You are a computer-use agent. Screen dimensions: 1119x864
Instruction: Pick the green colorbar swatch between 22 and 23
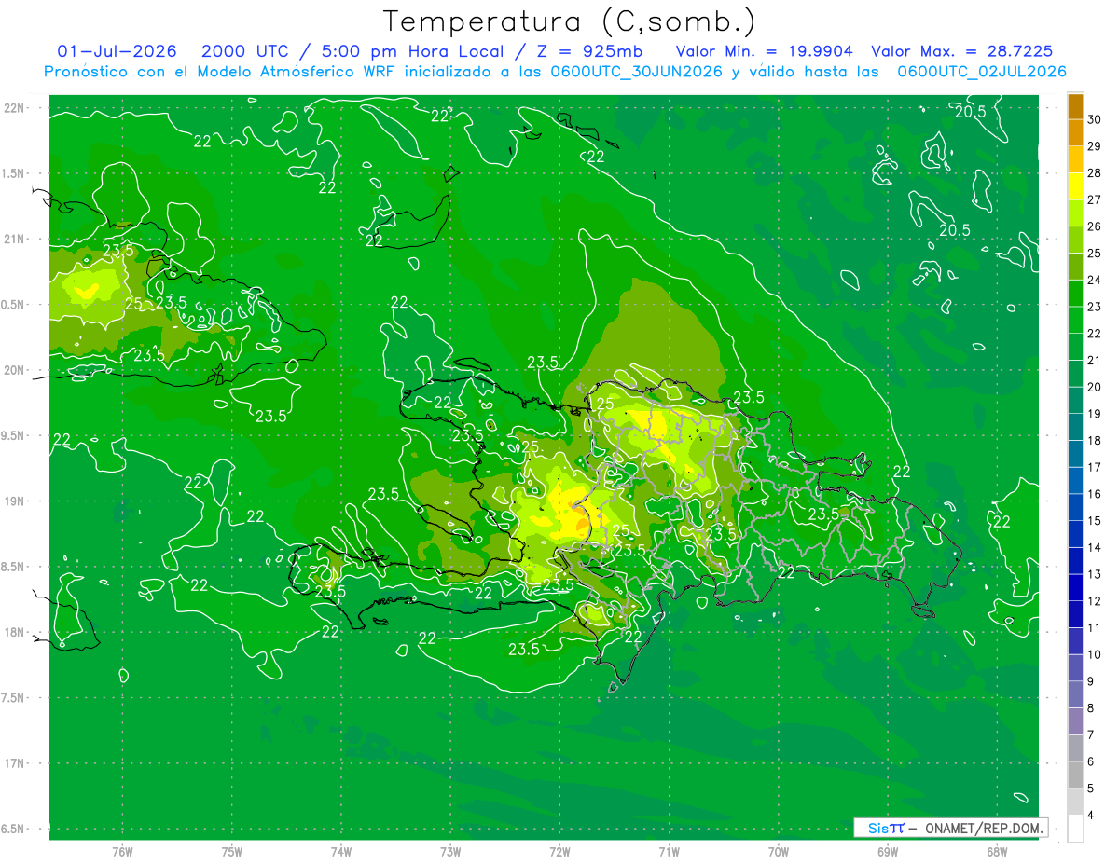[x=1075, y=320]
